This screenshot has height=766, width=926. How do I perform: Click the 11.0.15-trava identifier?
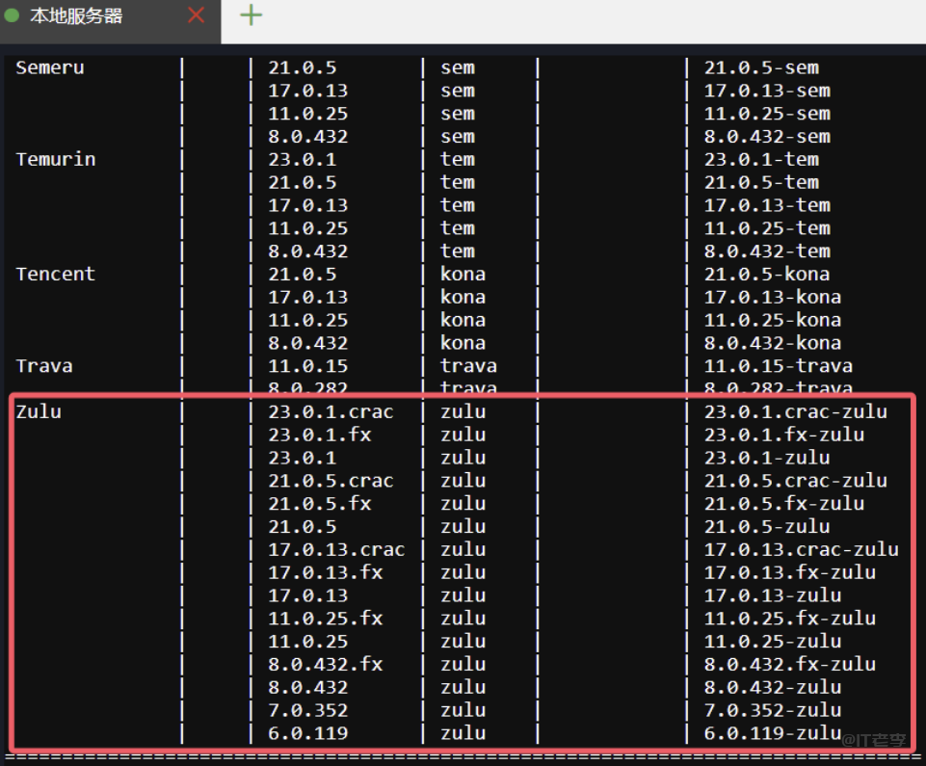pos(779,366)
